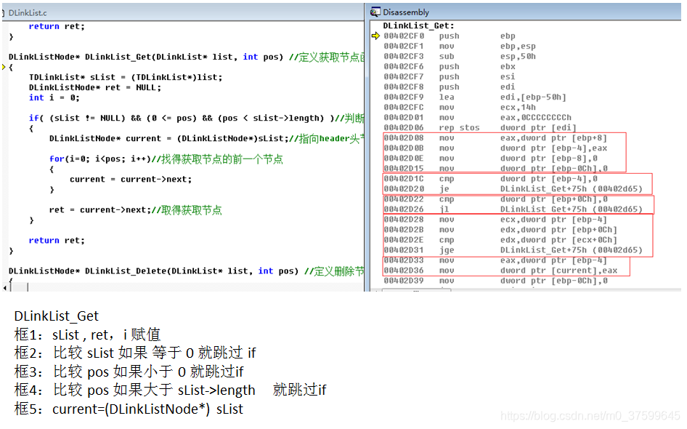Click the left scroll arrow of the source pane
This screenshot has width=687, height=429.
point(5,288)
